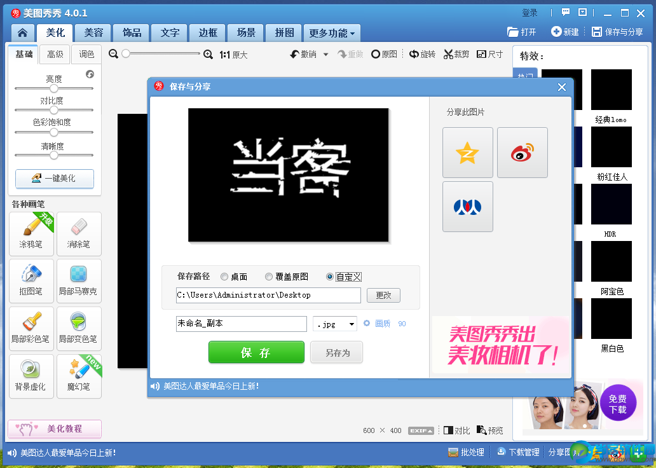Open the .jpg format dropdown
656x468 pixels.
click(335, 324)
